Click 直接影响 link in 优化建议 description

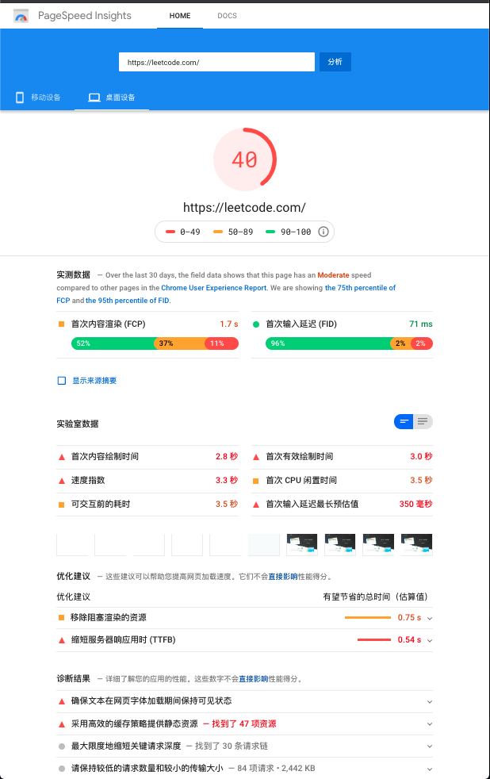(283, 576)
